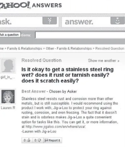Click the Ask a question button
125x147 pixels.
[x=10, y=35]
